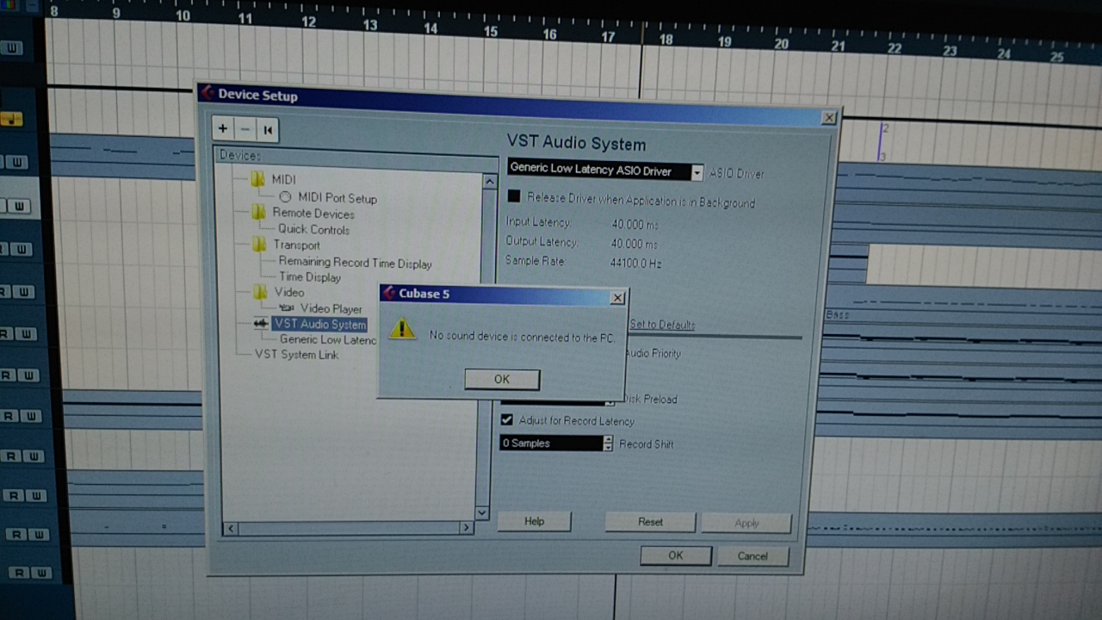Click the Input Latency 40.000 ms value
The image size is (1102, 620).
coord(635,224)
